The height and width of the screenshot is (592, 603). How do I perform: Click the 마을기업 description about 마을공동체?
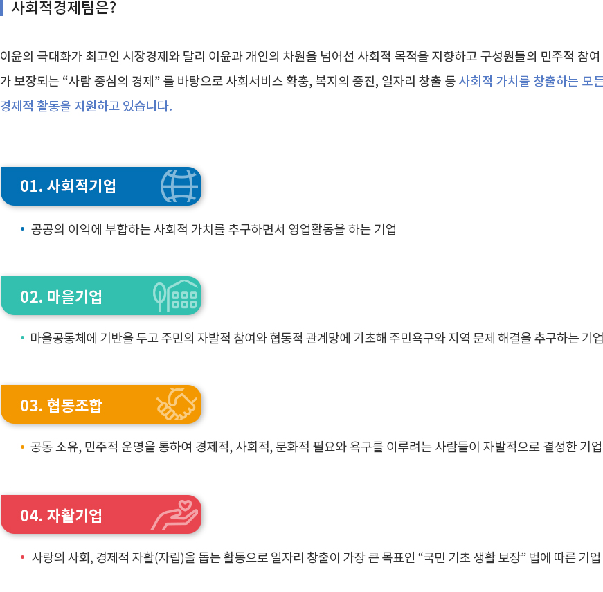(x=316, y=338)
